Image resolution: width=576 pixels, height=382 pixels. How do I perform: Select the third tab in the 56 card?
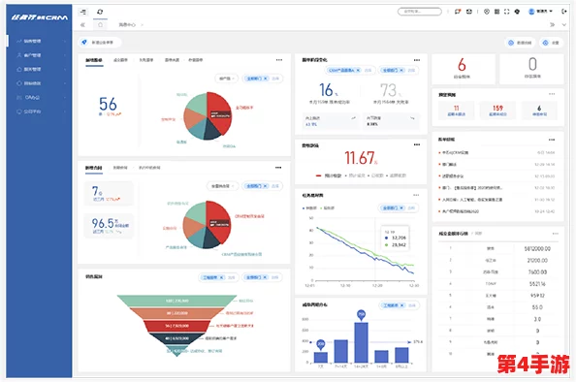(146, 60)
